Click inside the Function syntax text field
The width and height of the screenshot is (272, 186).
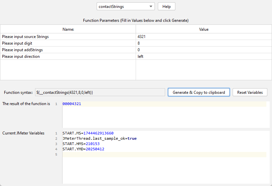point(100,93)
